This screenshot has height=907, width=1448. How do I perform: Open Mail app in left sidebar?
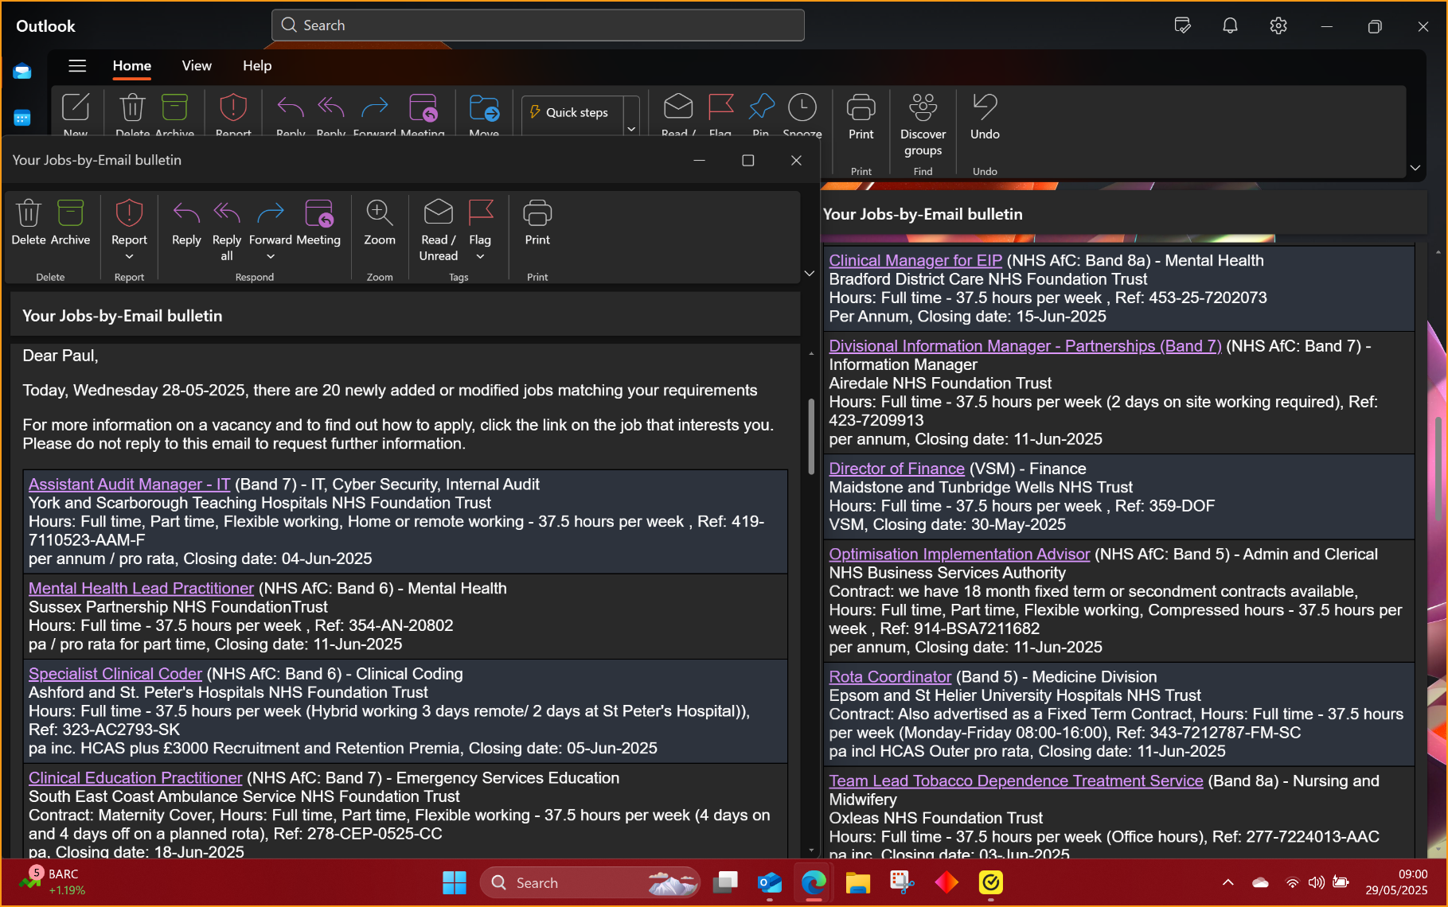click(x=22, y=72)
